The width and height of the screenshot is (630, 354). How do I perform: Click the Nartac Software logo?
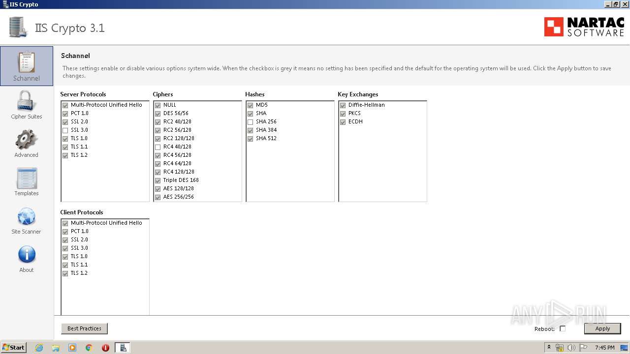[x=584, y=27]
